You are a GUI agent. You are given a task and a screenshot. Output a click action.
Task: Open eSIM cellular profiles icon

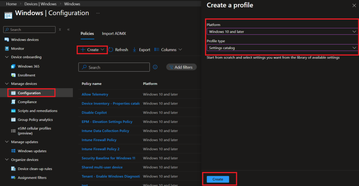tap(13, 131)
